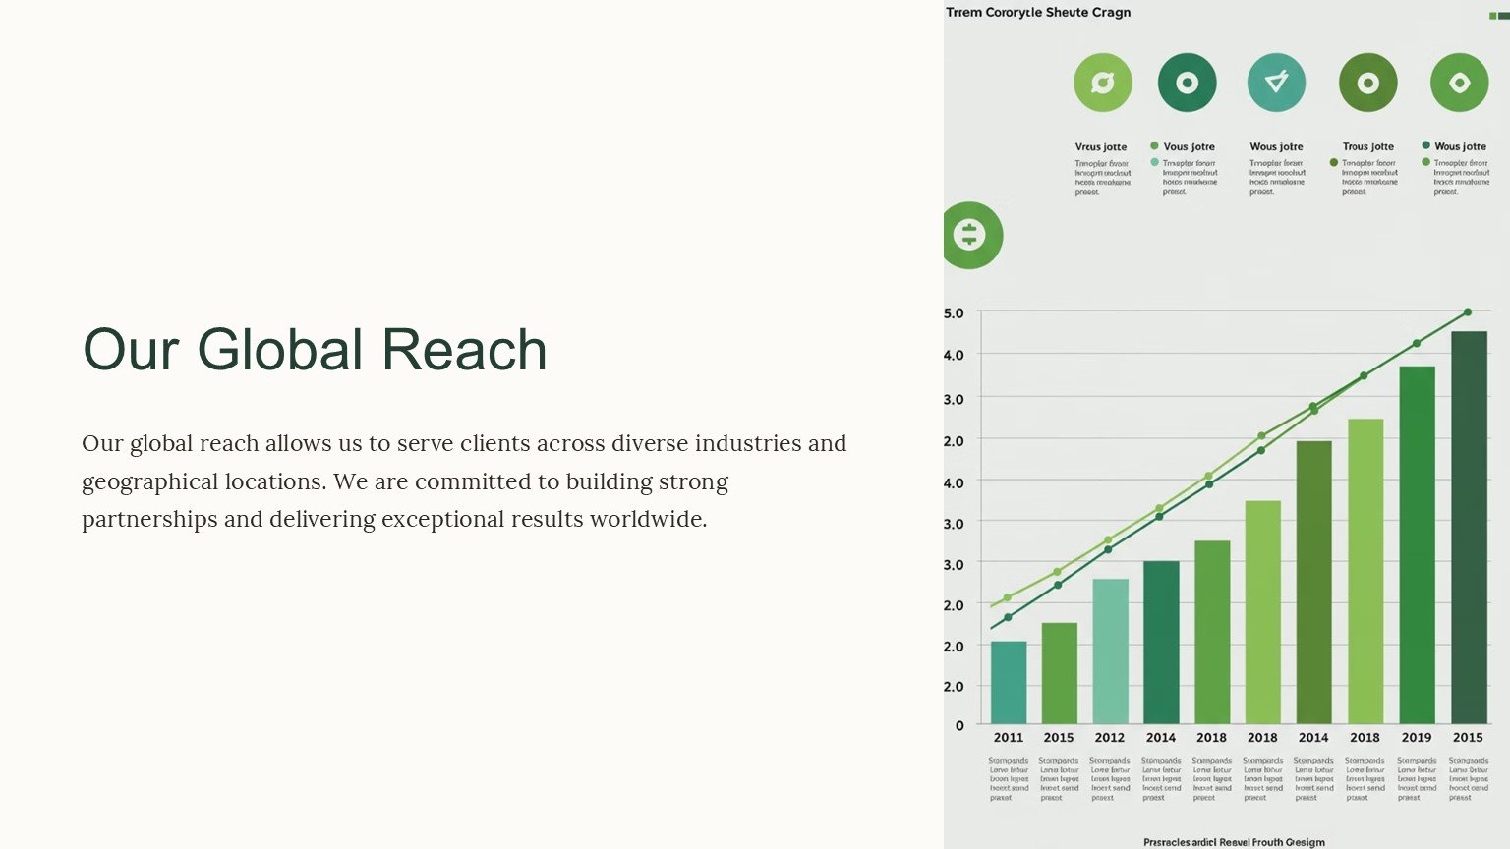Click the paragraph about serving clients worldwide
The image size is (1510, 849).
(x=464, y=481)
